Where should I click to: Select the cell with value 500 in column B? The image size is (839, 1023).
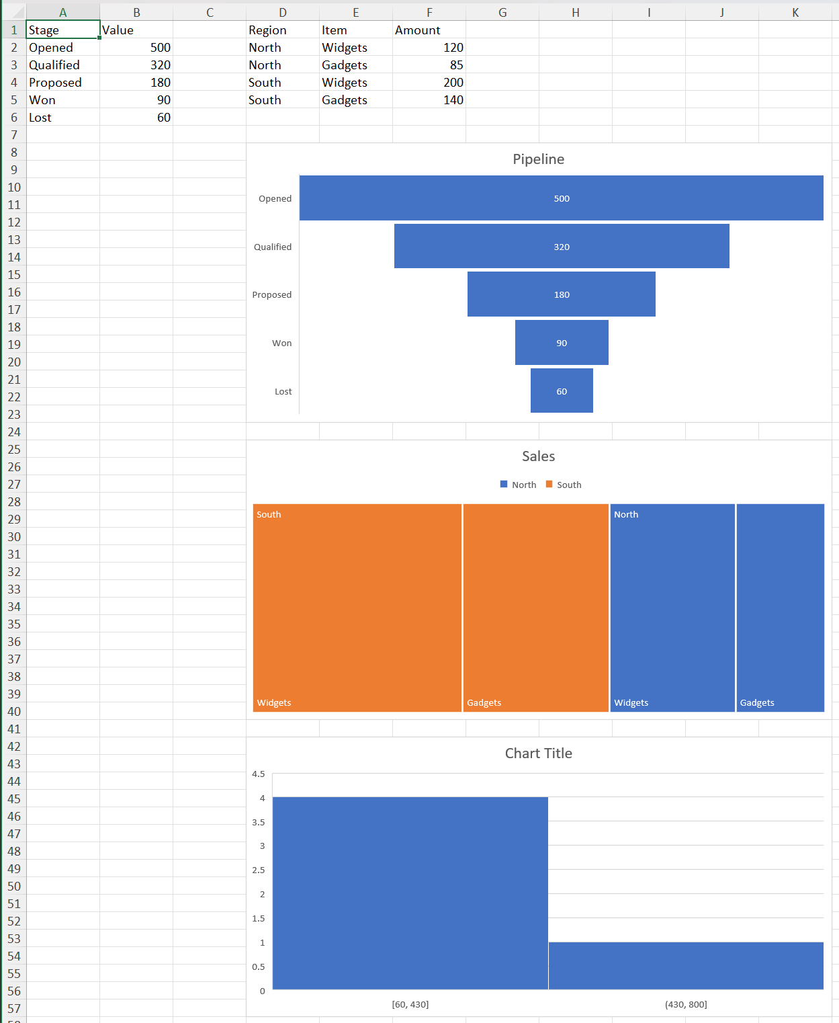pos(136,47)
